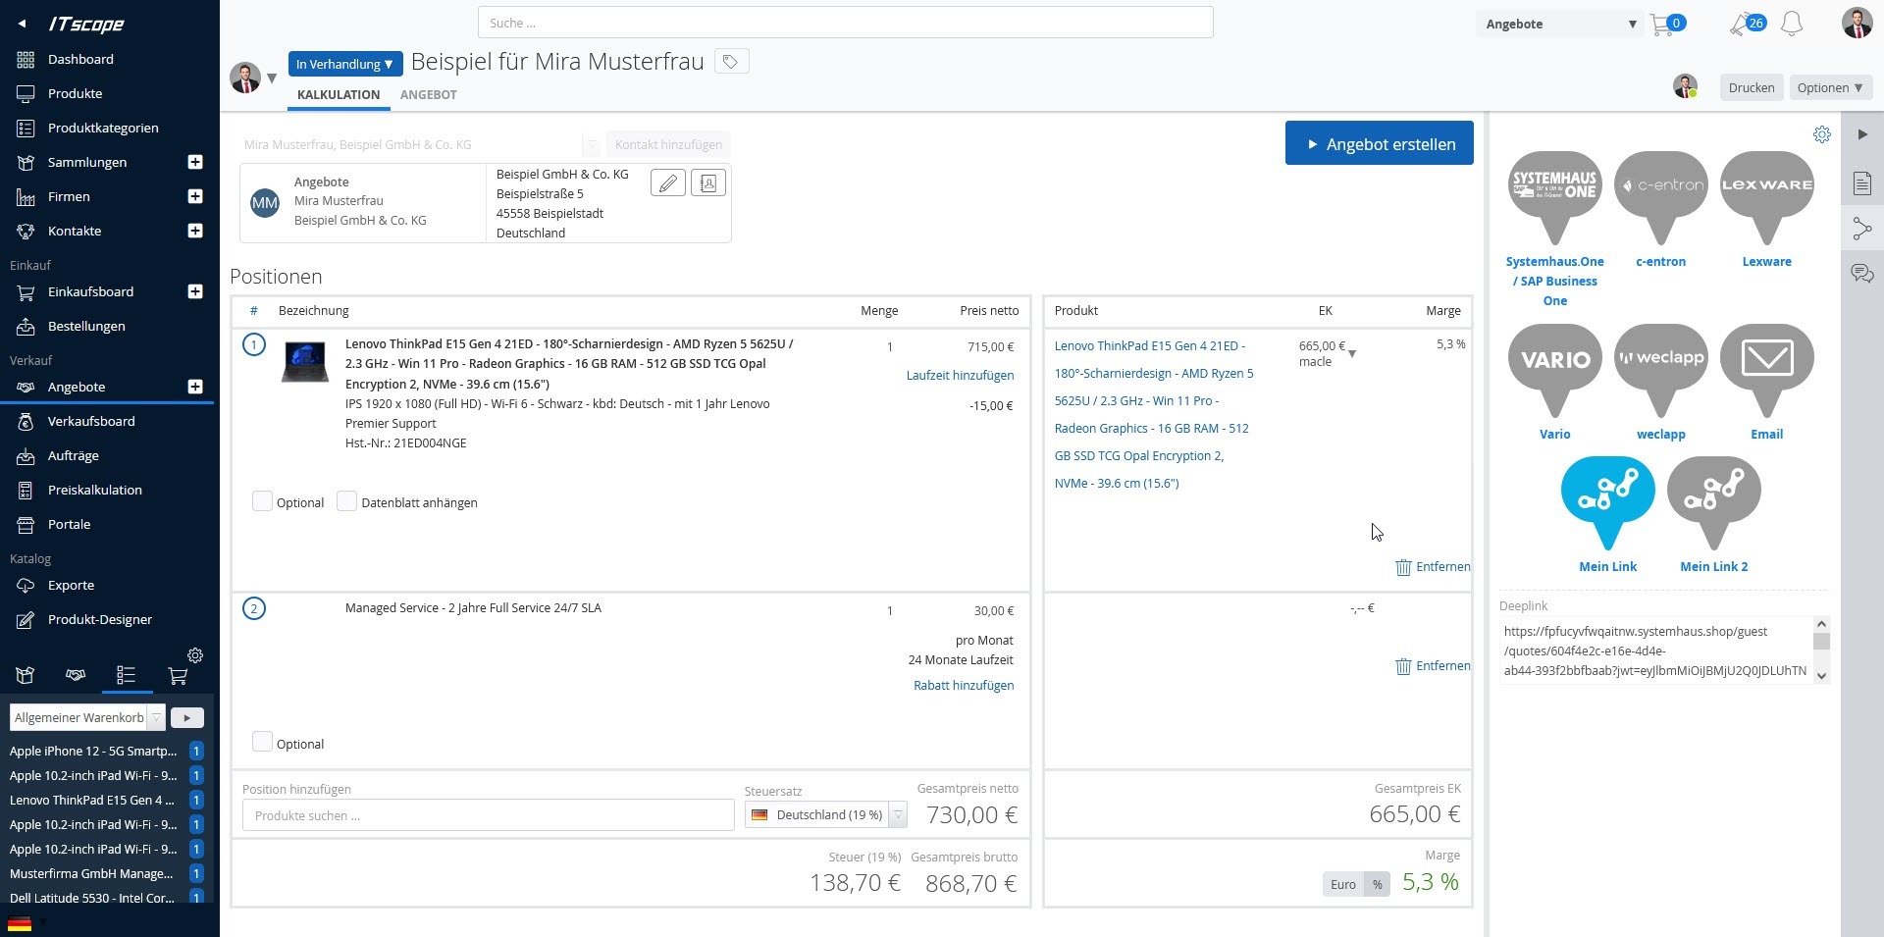Click Kontakt hinzufügen button

pos(668,145)
